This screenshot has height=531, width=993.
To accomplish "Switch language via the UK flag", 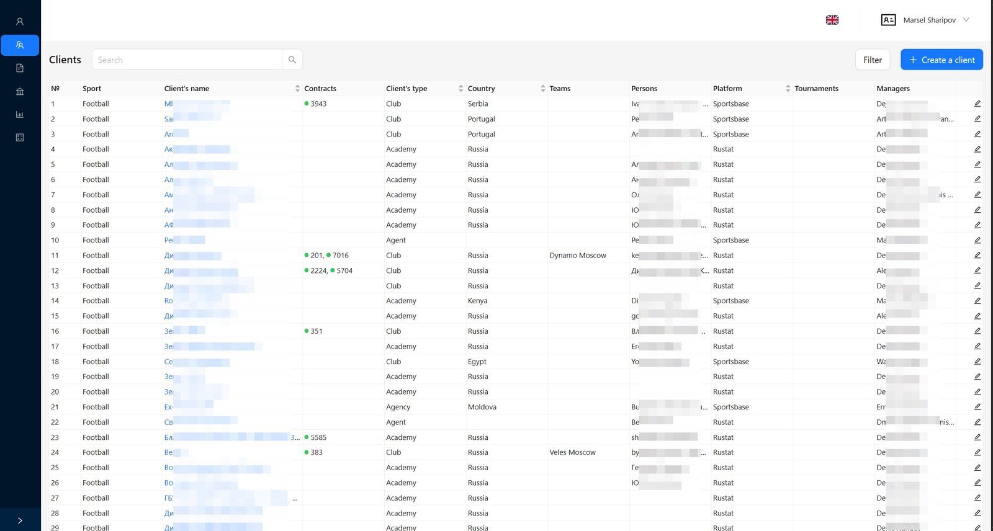I will tap(832, 20).
